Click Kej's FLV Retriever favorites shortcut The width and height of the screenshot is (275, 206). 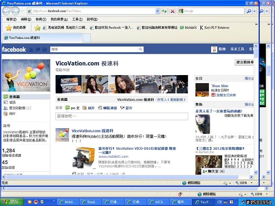[215, 28]
